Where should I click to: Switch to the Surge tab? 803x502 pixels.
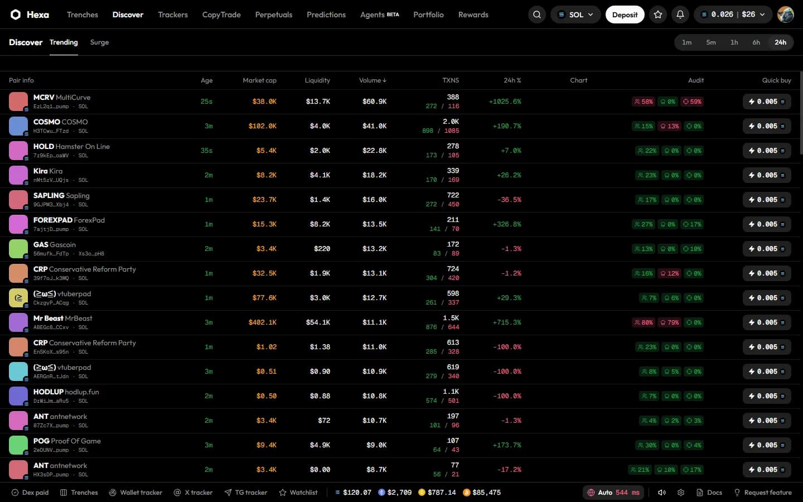[x=99, y=42]
